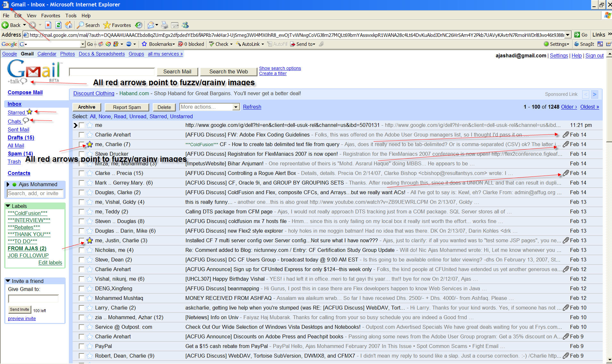Open the More actions dropdown
This screenshot has height=364, width=612.
pos(209,107)
